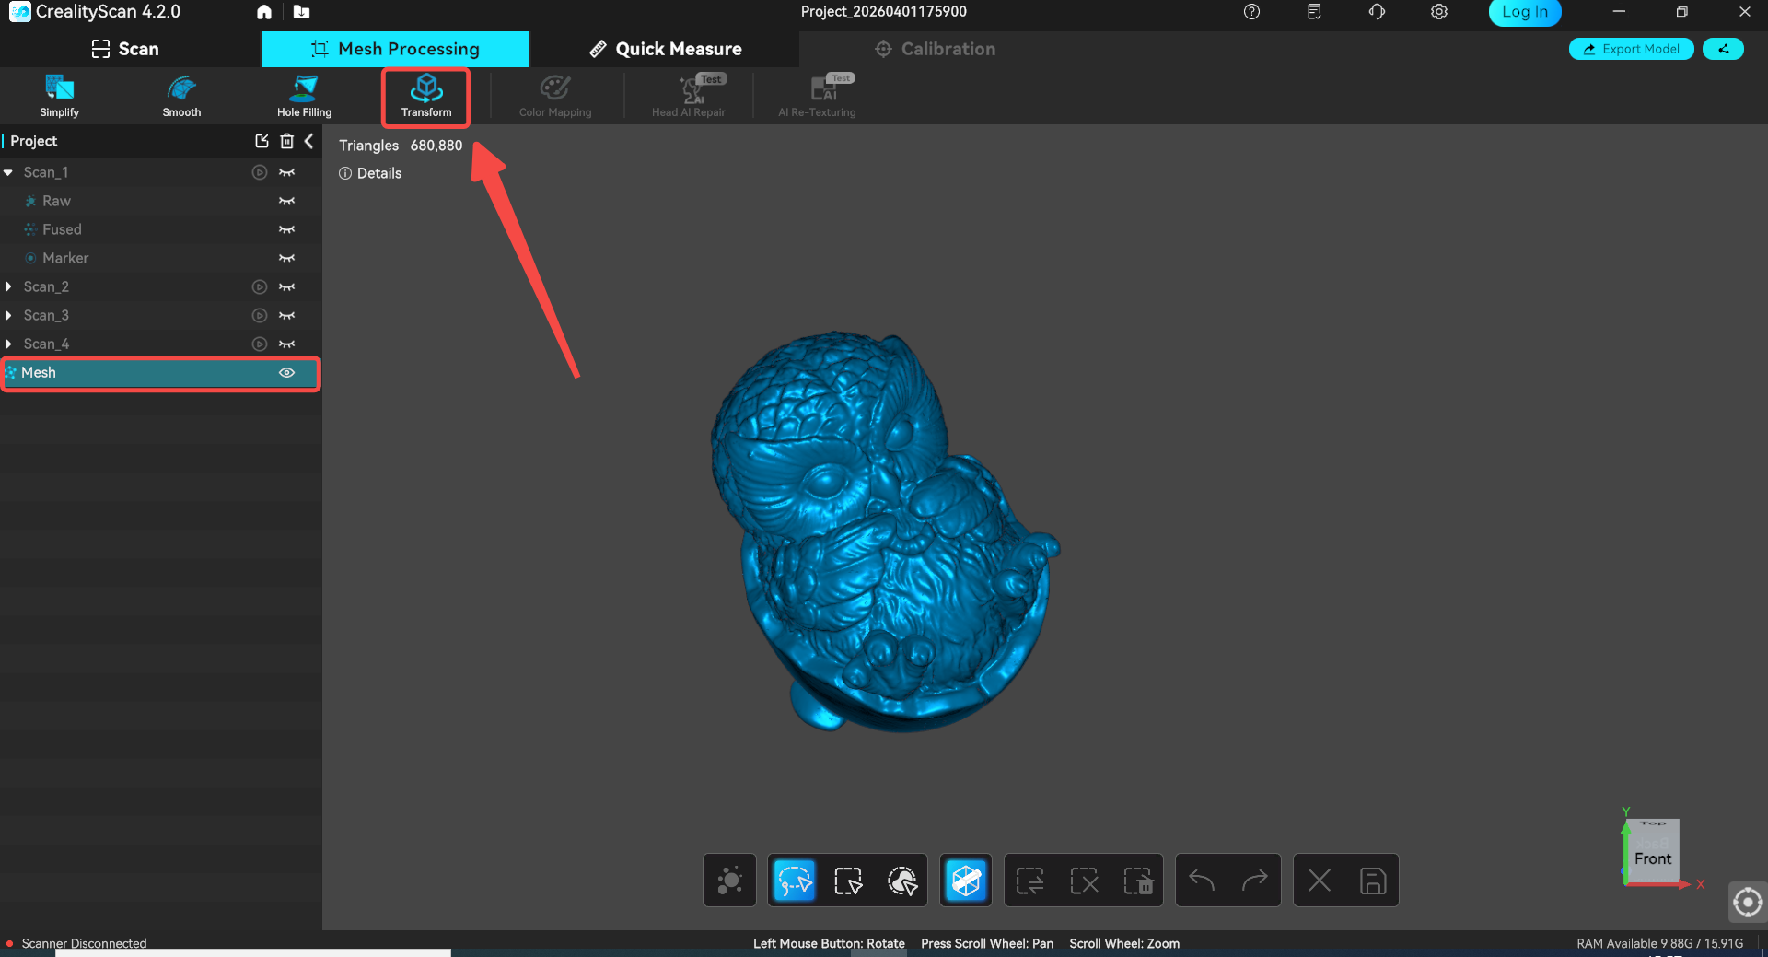Switch to the Quick Measure tab
This screenshot has width=1768, height=957.
pos(665,49)
